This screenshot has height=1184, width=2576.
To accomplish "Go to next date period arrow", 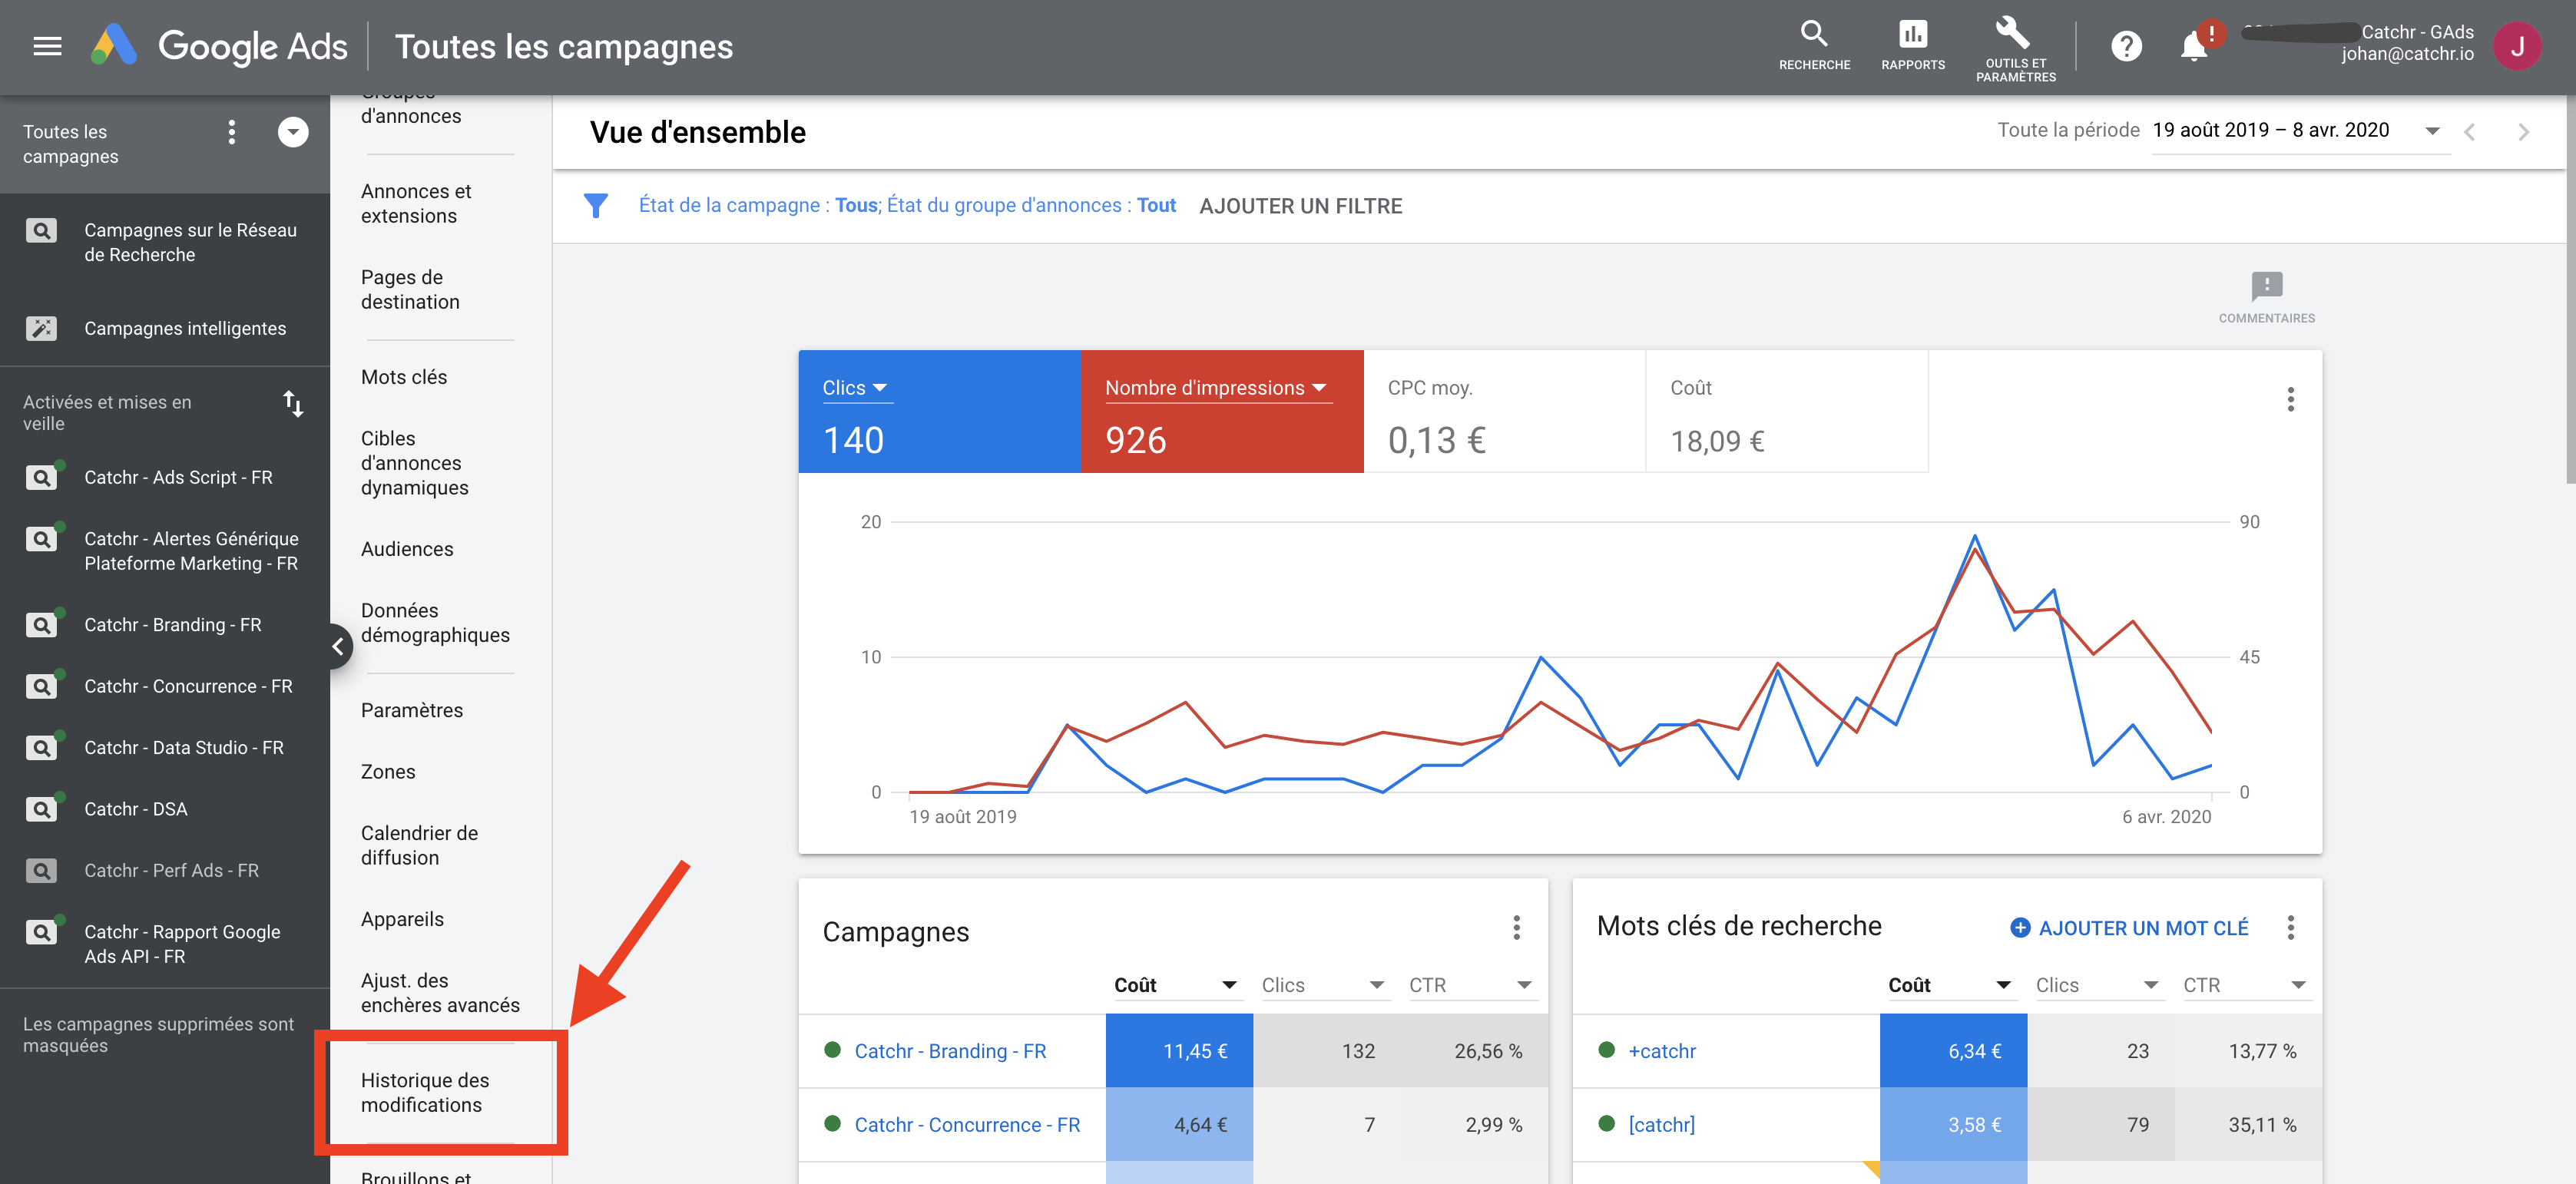I will [x=2523, y=132].
